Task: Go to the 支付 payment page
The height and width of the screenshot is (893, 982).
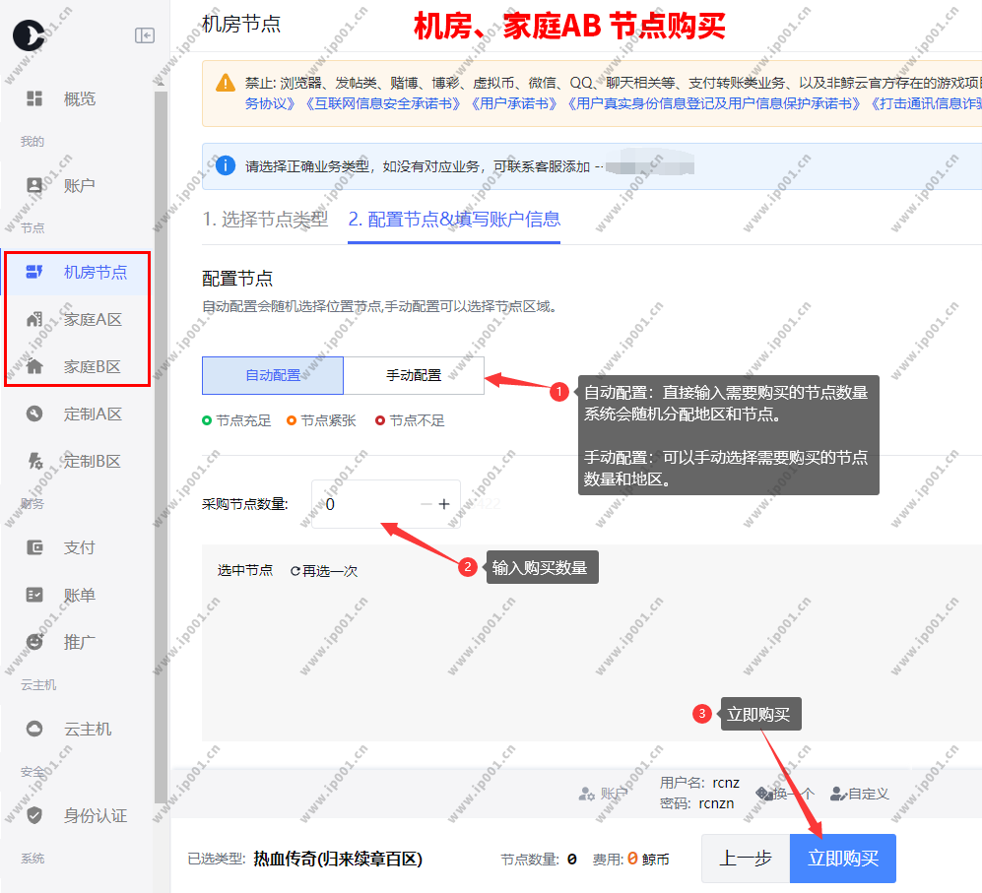Action: tap(77, 547)
